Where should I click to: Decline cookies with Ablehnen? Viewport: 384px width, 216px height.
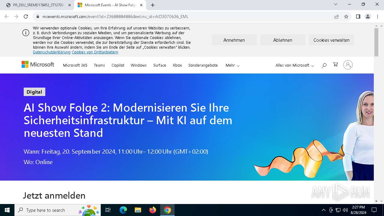tap(283, 40)
